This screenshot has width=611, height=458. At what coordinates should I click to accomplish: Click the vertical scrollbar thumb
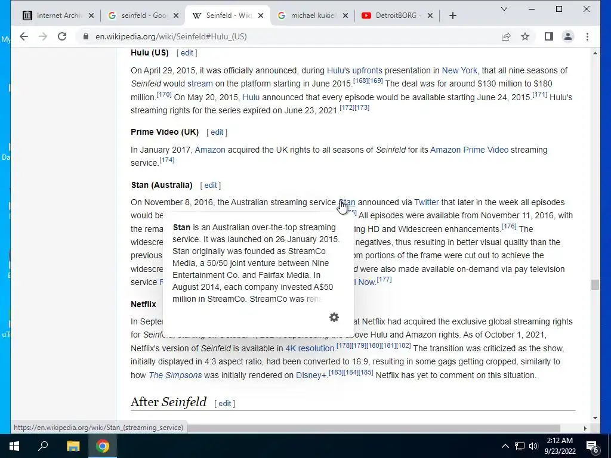tap(595, 284)
